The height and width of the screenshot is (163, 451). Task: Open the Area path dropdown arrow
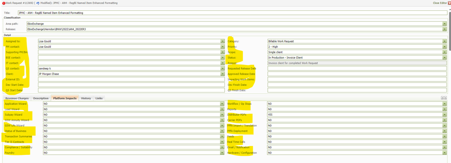coord(445,23)
